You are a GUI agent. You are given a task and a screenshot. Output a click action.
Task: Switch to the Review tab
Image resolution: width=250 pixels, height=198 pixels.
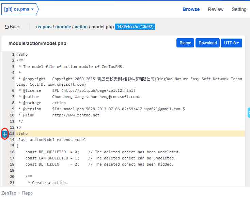[216, 9]
